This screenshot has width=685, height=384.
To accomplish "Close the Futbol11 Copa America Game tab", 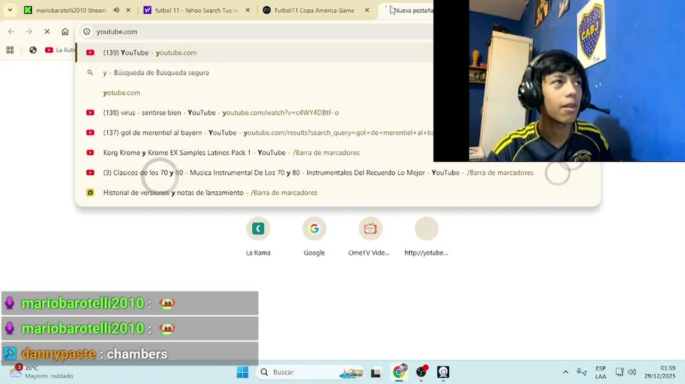I will (x=367, y=10).
